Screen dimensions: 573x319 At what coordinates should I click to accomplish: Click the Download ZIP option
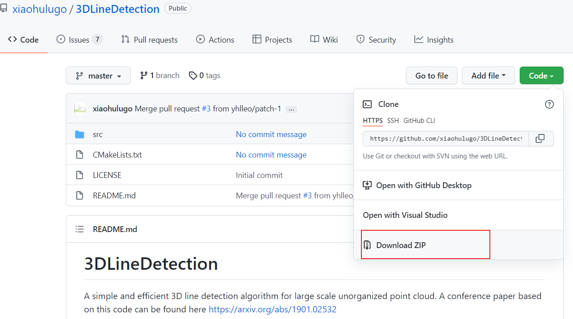point(401,244)
